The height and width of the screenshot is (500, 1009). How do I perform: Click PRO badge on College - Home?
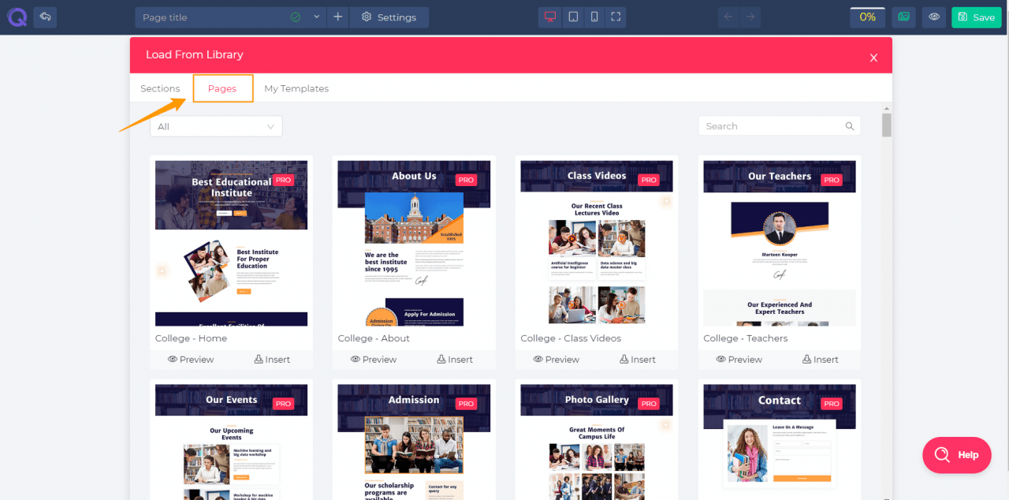(283, 180)
